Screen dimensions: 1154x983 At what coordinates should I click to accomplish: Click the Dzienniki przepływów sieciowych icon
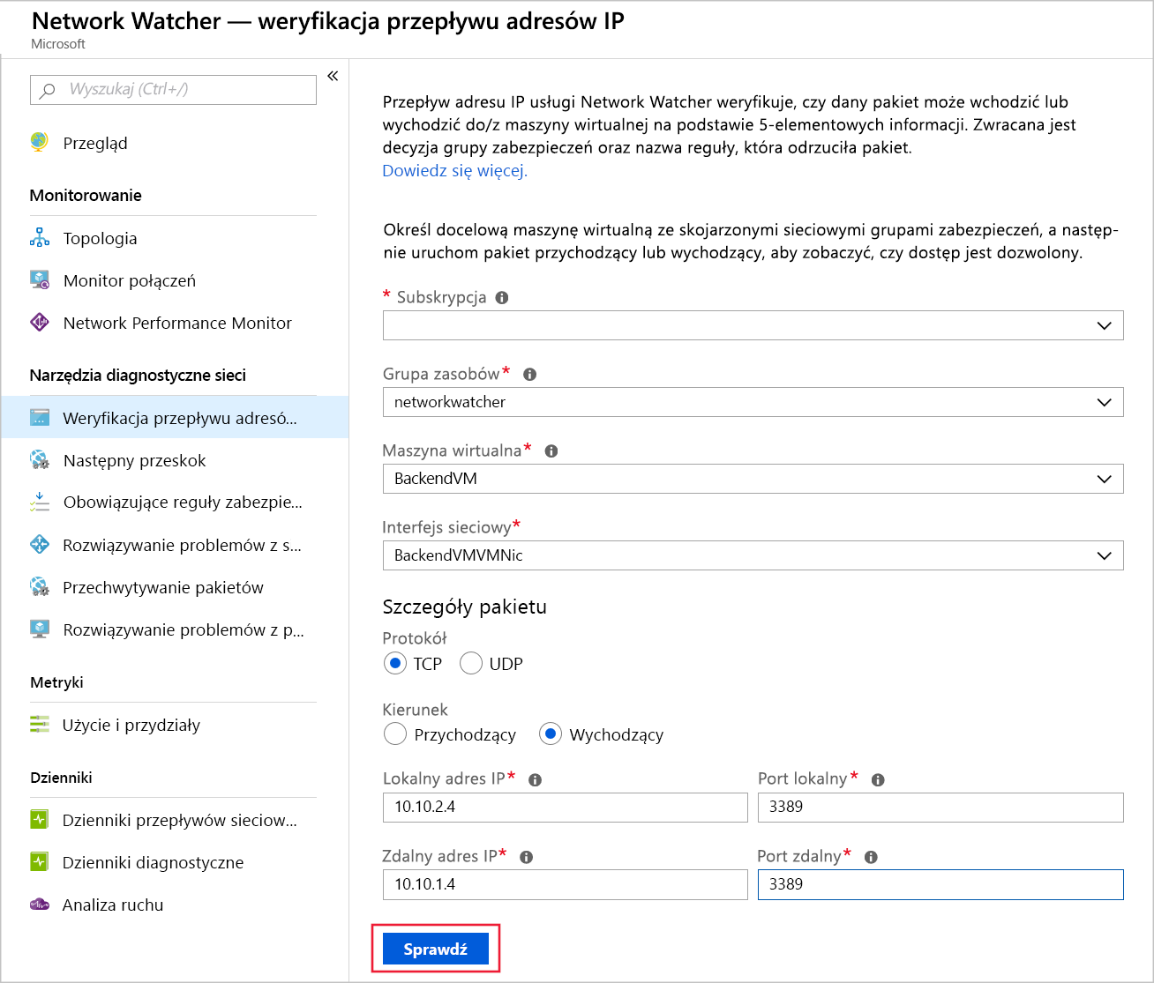pyautogui.click(x=40, y=819)
